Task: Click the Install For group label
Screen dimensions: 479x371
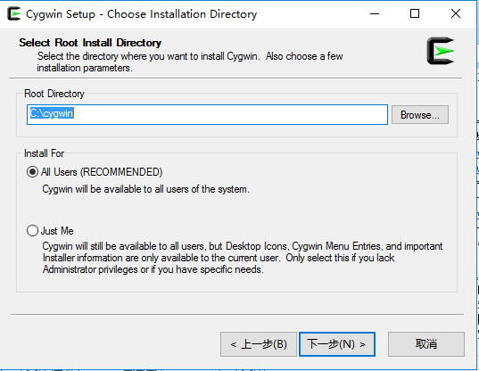Action: 45,153
